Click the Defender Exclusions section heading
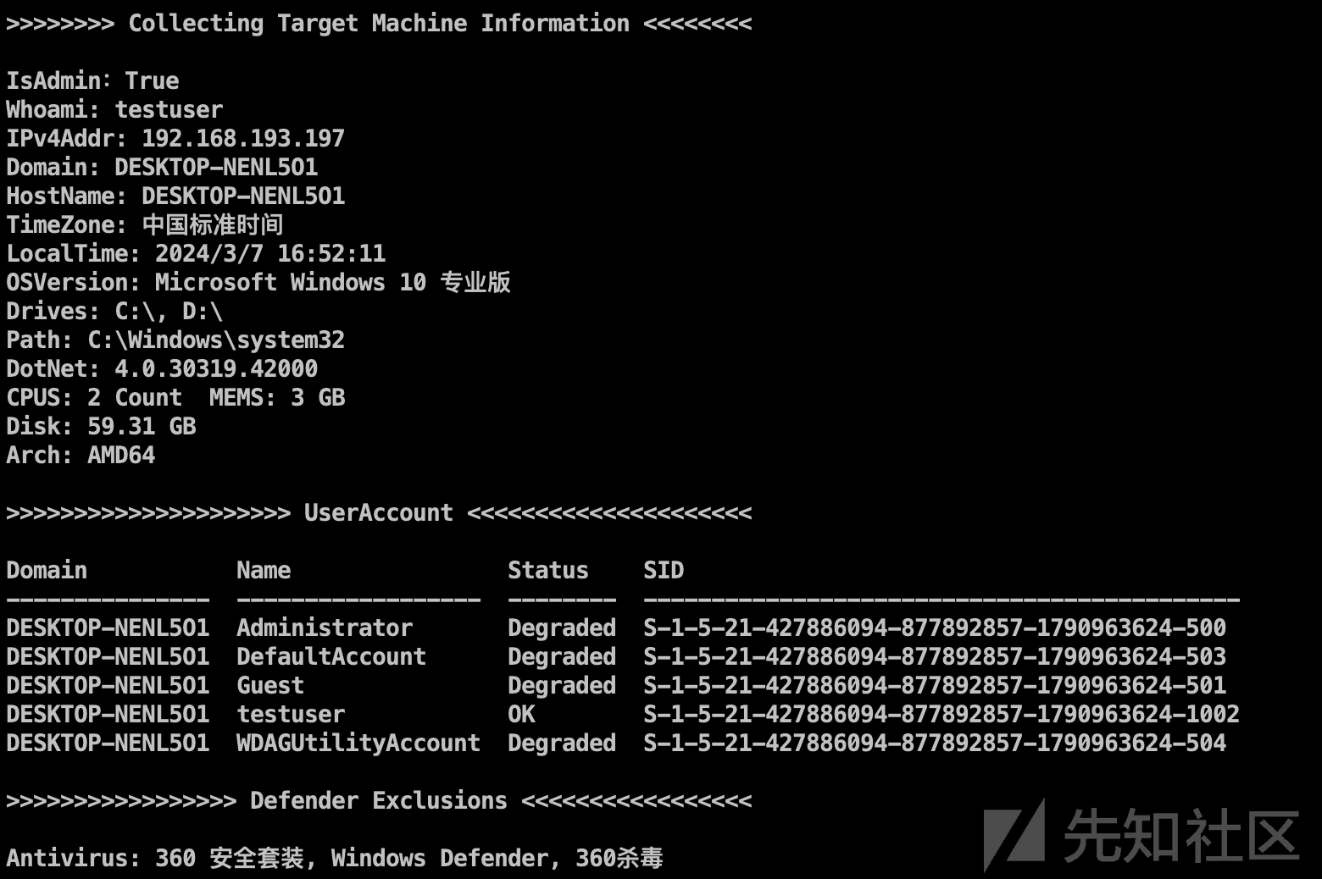This screenshot has height=879, width=1322. pyautogui.click(x=379, y=800)
